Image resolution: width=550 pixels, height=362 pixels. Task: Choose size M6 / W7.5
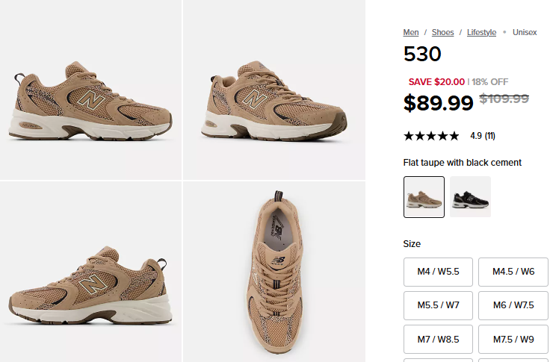coord(513,305)
